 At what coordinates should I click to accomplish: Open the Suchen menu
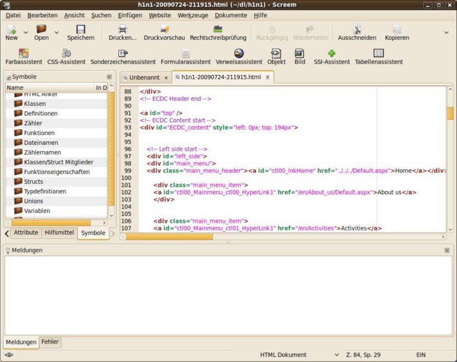101,15
